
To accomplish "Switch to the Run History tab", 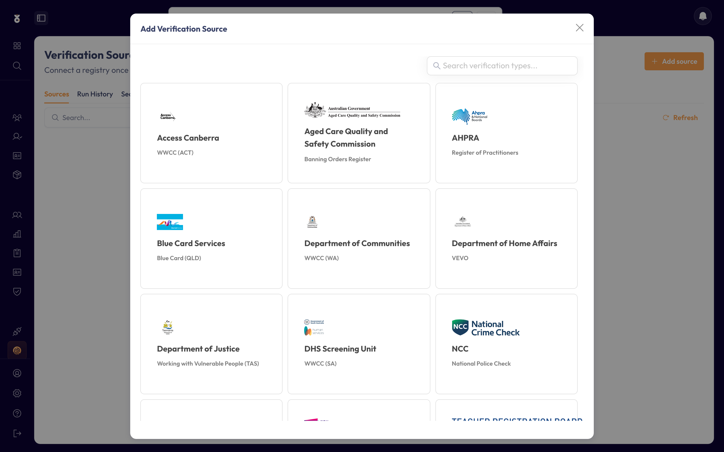I will pyautogui.click(x=95, y=94).
